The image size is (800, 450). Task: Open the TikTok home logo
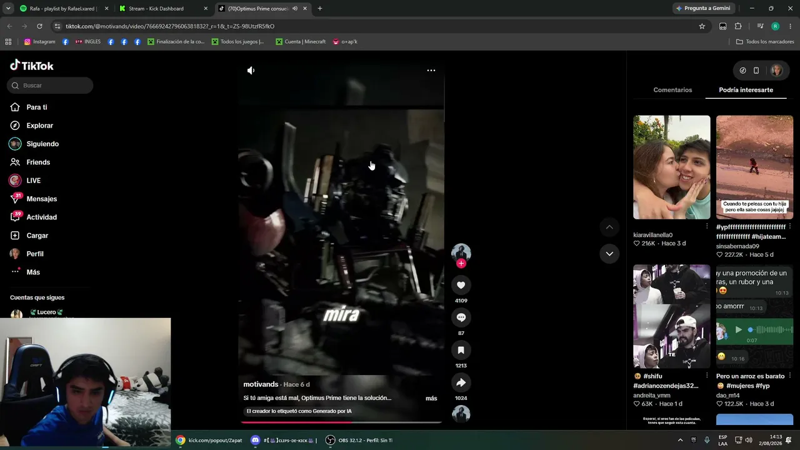click(x=32, y=66)
